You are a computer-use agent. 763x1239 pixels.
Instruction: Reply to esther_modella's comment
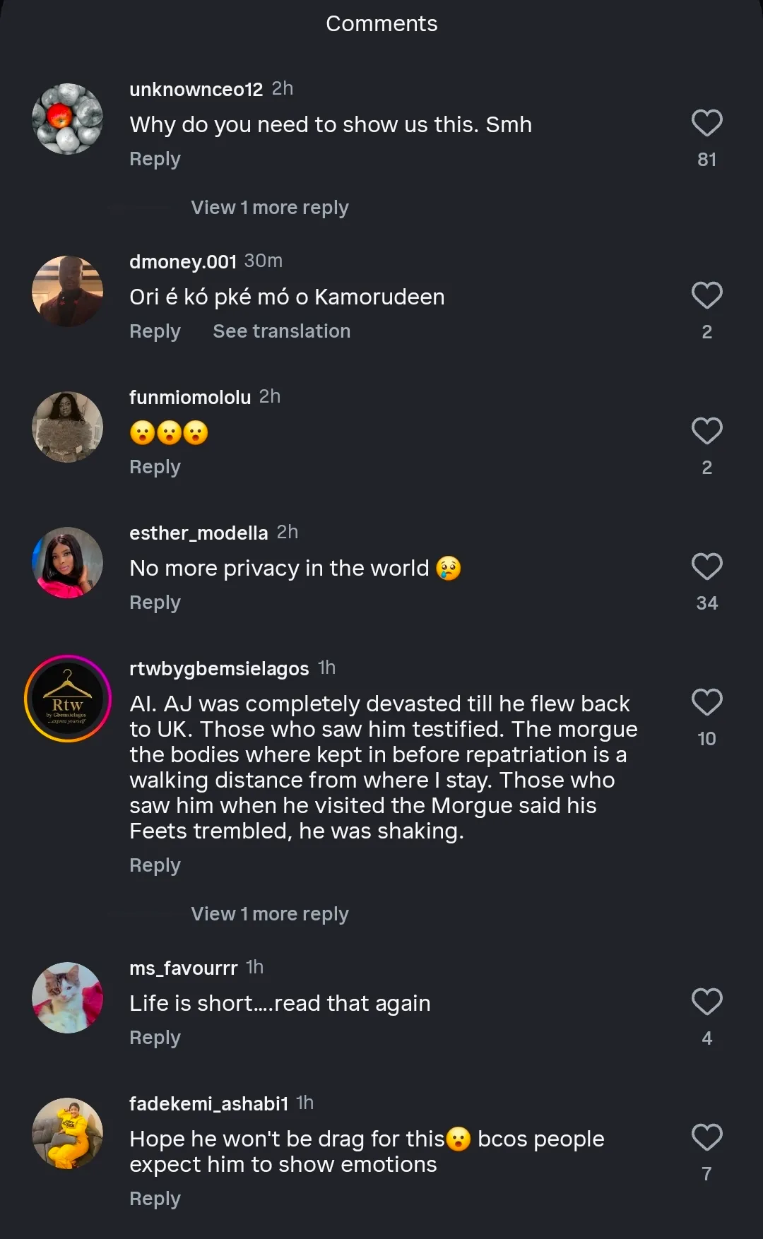(x=155, y=603)
